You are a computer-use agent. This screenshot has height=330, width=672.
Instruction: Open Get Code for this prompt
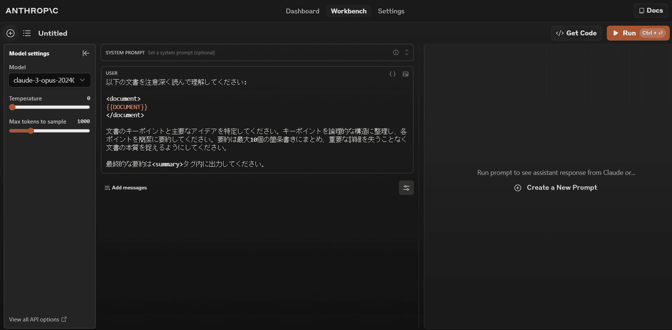tap(576, 33)
